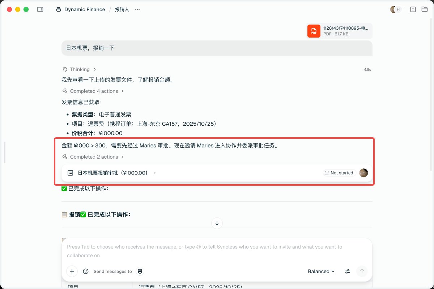The image size is (434, 289).
Task: Click the recipient bot icon after Send messages to
Action: tap(140, 271)
